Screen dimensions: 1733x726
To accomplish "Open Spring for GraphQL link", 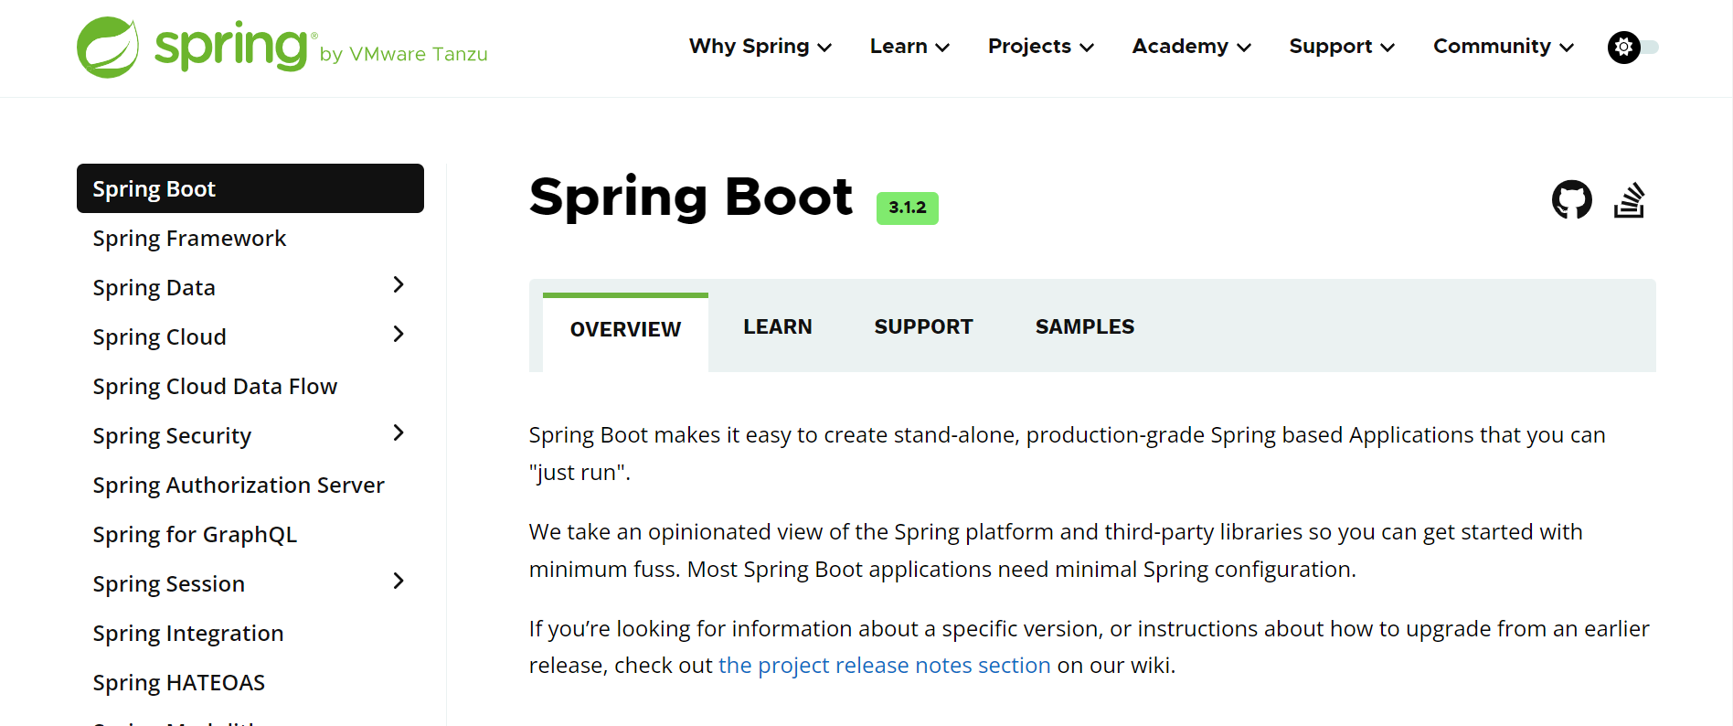I will 195,535.
